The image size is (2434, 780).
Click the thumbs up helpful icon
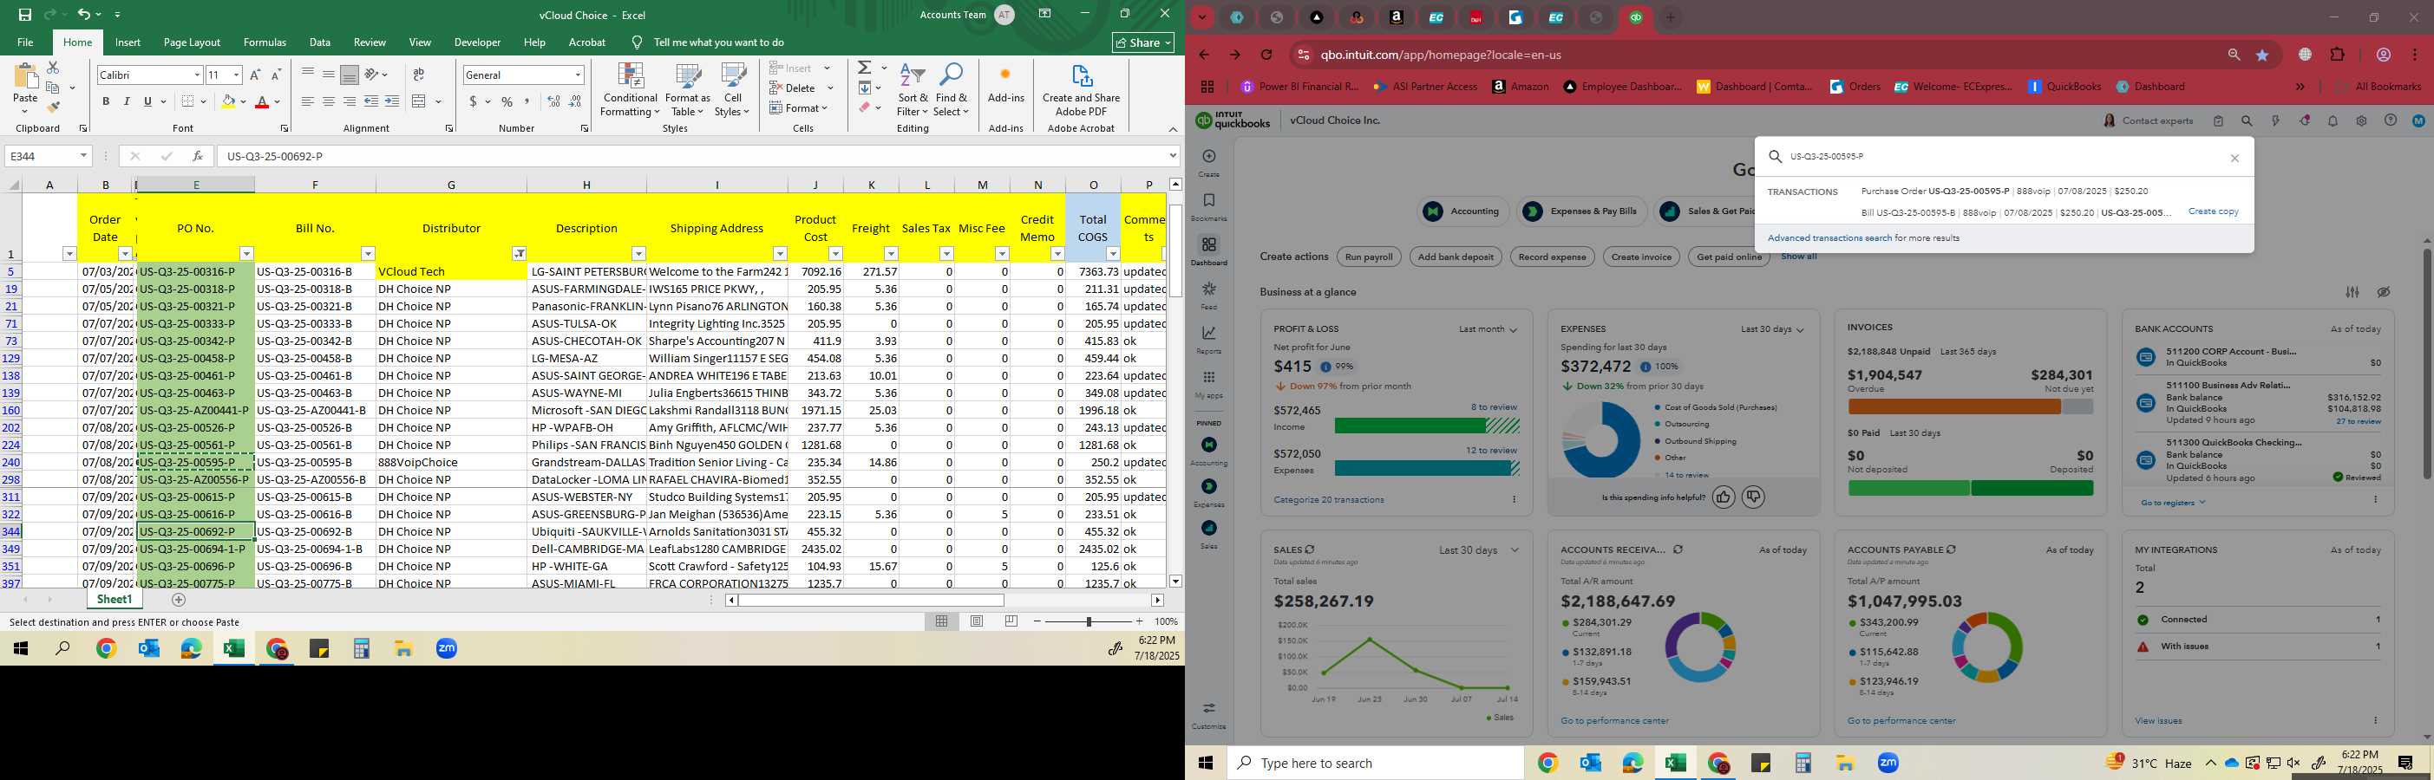tap(1724, 497)
